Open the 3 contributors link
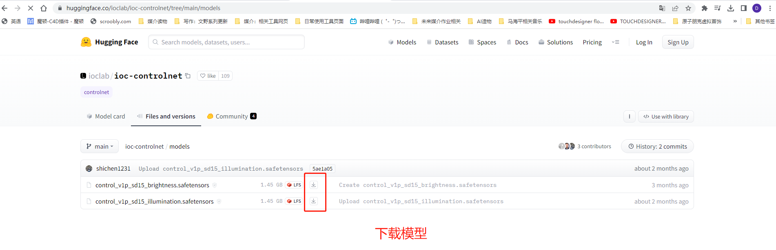The width and height of the screenshot is (776, 250). (594, 146)
